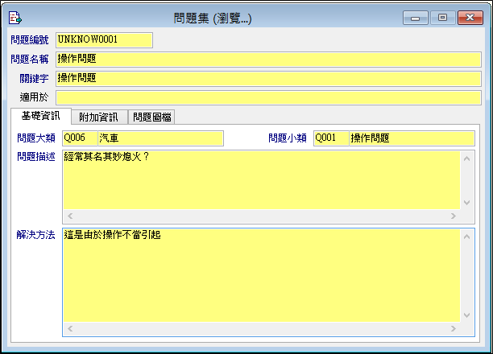Click left arrow of 問題描述 horizontal scrollbar
Viewport: 493px width, 354px height.
click(x=68, y=217)
